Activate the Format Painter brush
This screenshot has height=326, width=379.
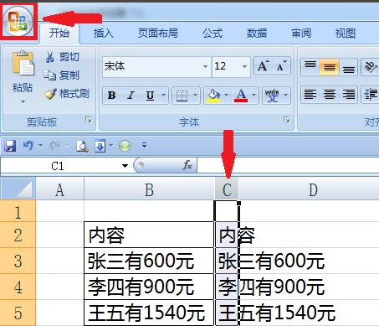click(50, 94)
